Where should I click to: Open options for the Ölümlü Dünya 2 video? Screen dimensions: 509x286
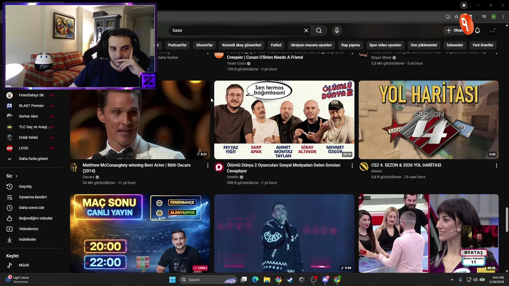pyautogui.click(x=352, y=165)
